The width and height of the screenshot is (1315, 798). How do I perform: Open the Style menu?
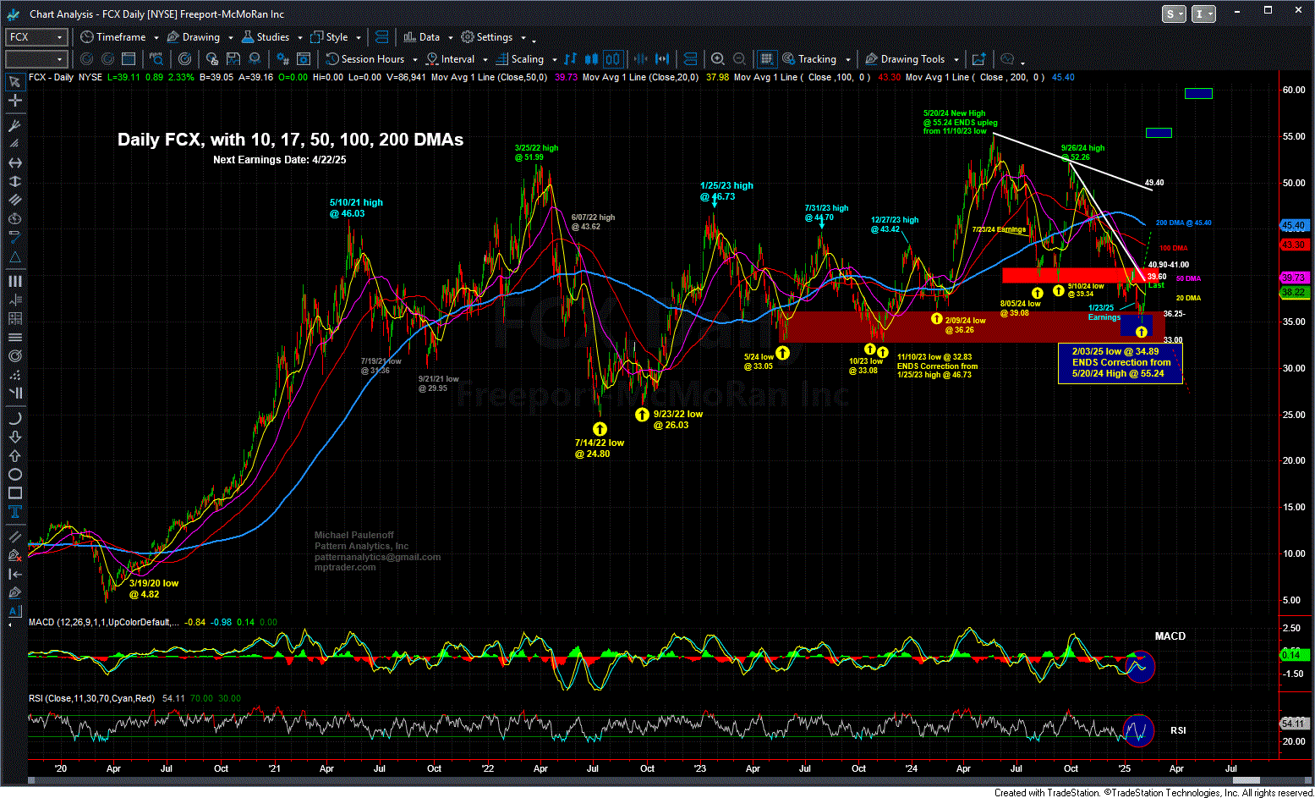pos(336,37)
